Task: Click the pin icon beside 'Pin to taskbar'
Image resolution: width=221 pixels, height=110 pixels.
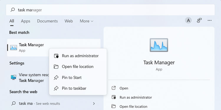Action: click(56, 88)
